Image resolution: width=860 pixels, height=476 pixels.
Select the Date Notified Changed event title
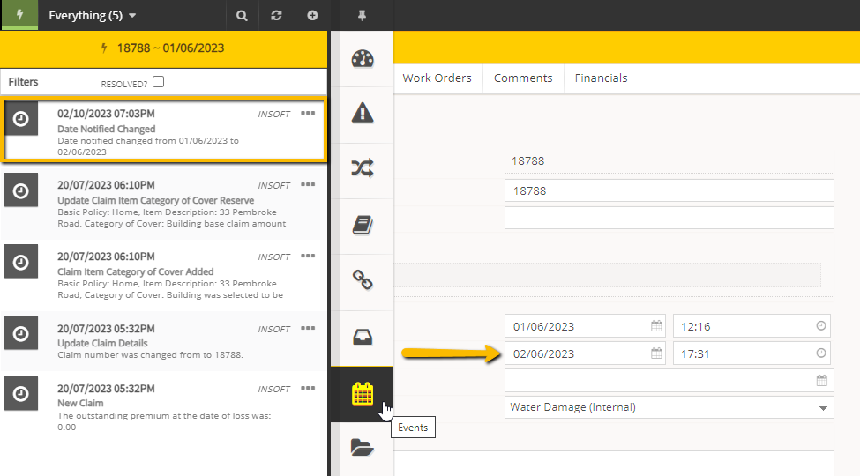(x=107, y=129)
